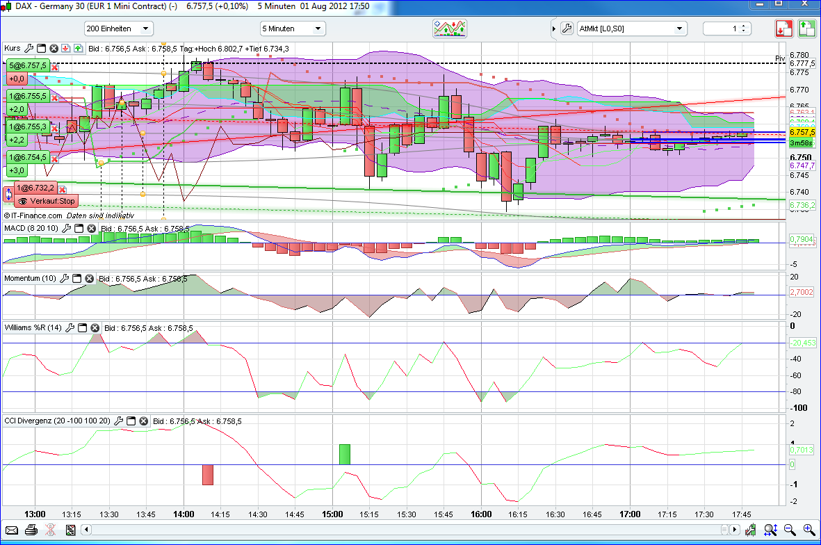Screen dimensions: 821x545
Task: Close the CCI Divergenz panel
Action: point(143,421)
